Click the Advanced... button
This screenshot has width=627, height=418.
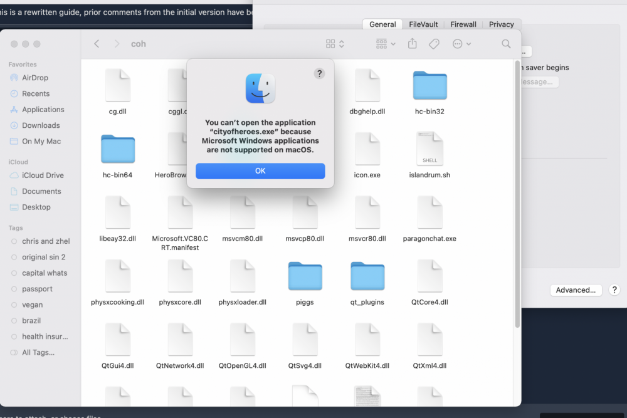pyautogui.click(x=576, y=290)
